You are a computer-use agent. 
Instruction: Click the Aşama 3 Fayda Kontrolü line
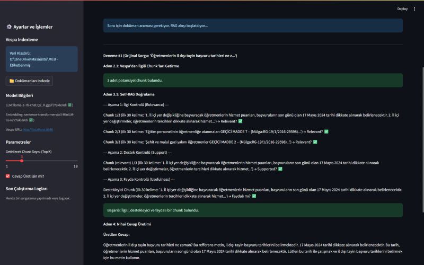(x=139, y=179)
